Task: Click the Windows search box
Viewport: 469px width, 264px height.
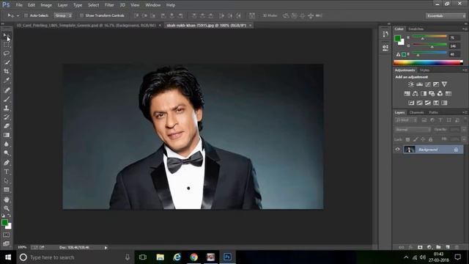Action: (x=74, y=257)
